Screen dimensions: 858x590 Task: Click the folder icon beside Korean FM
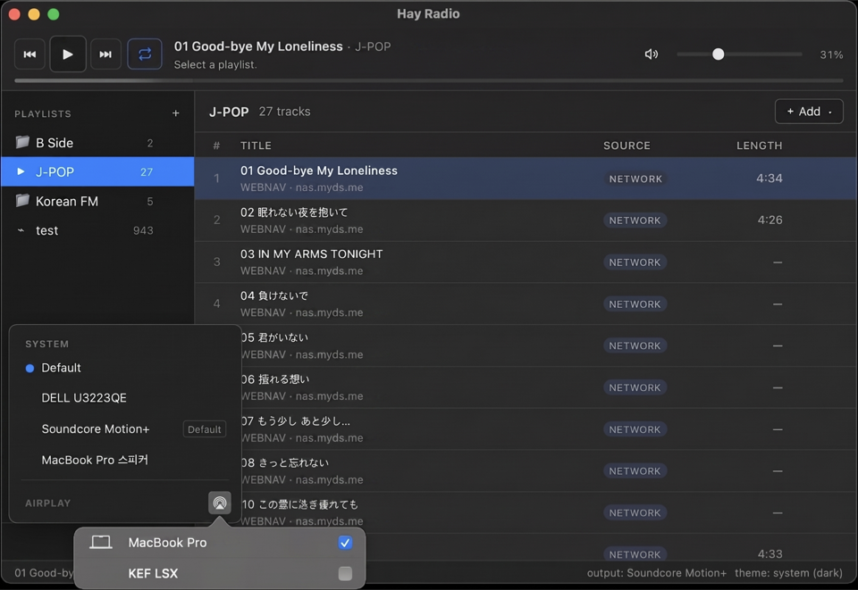[x=21, y=201]
